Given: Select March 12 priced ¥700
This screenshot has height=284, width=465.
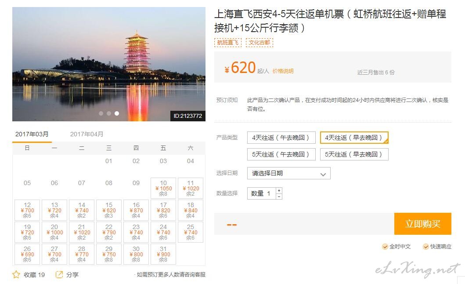Looking at the screenshot, I should [27, 210].
